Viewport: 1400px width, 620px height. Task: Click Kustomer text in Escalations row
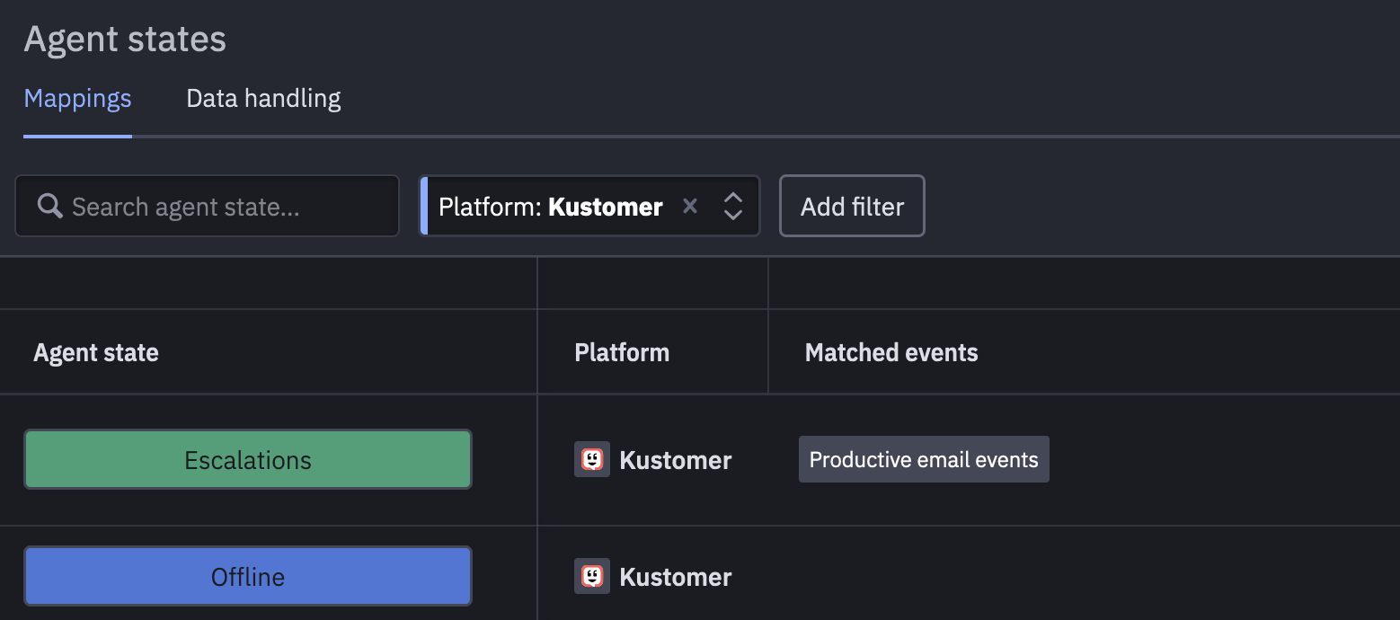coord(676,460)
